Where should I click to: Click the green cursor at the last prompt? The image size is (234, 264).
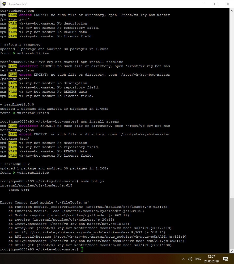tap(82, 250)
